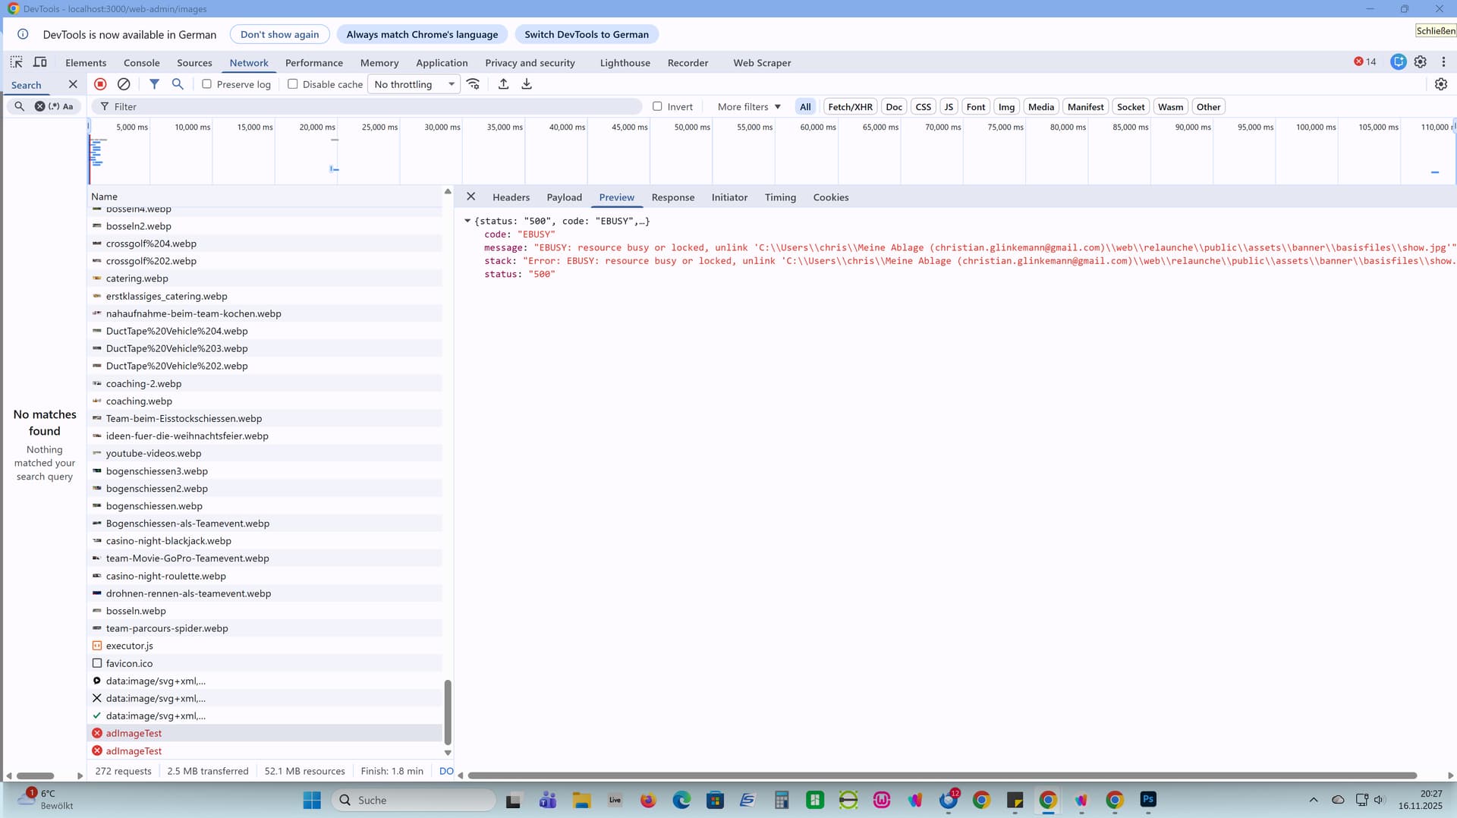Switch to the Console tab
Viewport: 1457px width, 818px height.
[141, 63]
